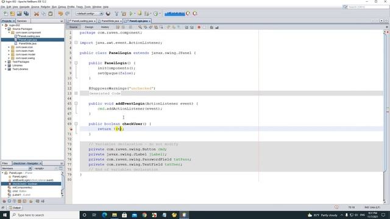Click the Source view button
This screenshot has height=219, width=390.
point(73,27)
